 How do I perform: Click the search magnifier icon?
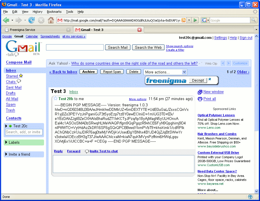pos(253,20)
